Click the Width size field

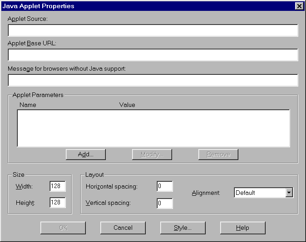point(58,186)
